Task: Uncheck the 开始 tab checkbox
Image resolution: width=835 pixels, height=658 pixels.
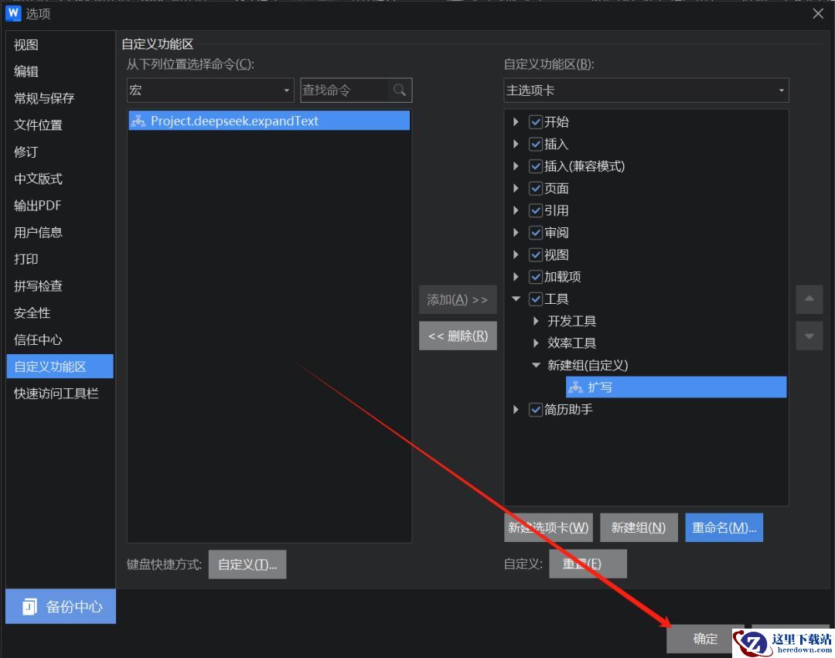Action: 535,122
